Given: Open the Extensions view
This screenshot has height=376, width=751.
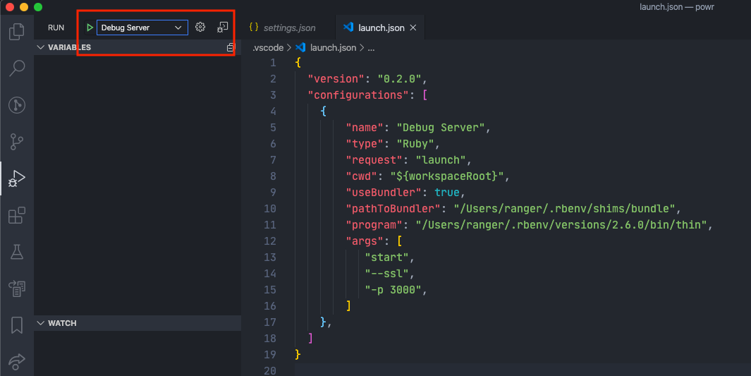Looking at the screenshot, I should pos(16,215).
